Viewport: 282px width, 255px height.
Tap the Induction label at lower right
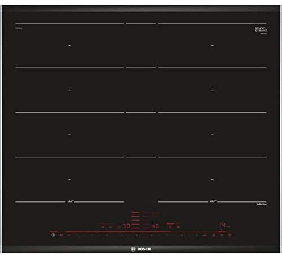pyautogui.click(x=262, y=204)
